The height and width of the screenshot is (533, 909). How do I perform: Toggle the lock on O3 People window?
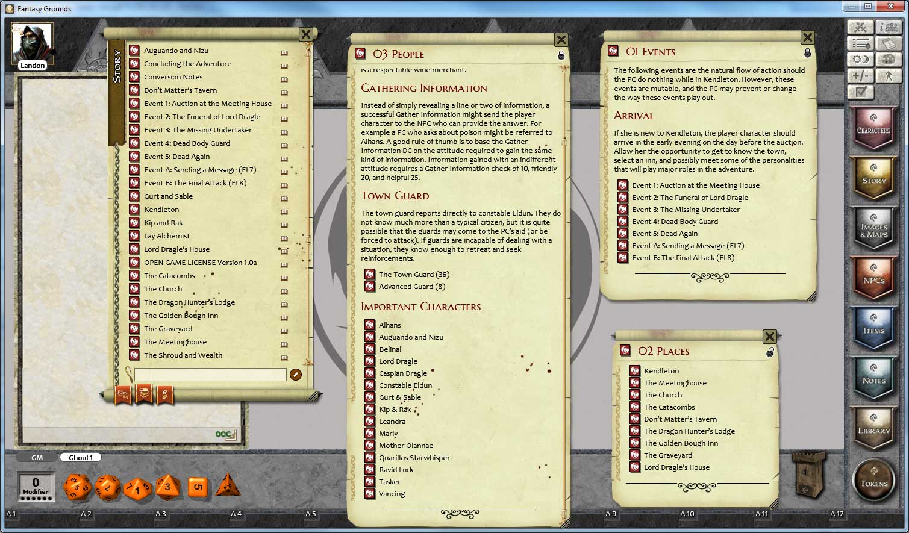coord(561,55)
